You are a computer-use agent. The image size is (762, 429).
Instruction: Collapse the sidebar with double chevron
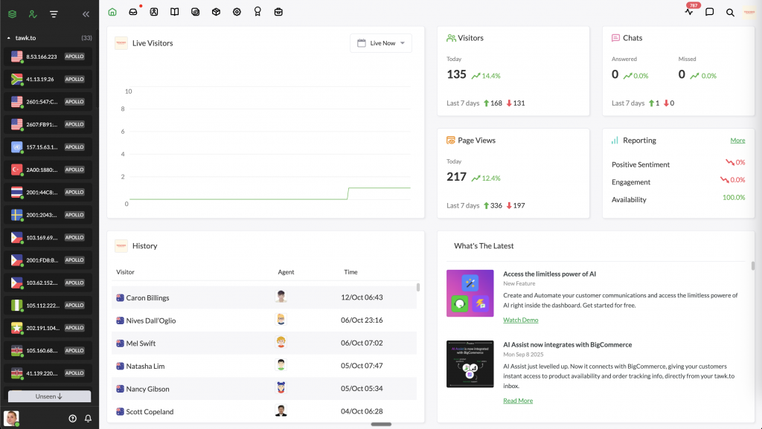click(x=86, y=13)
